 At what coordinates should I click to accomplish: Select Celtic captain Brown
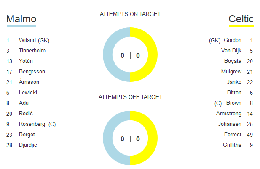[233, 103]
